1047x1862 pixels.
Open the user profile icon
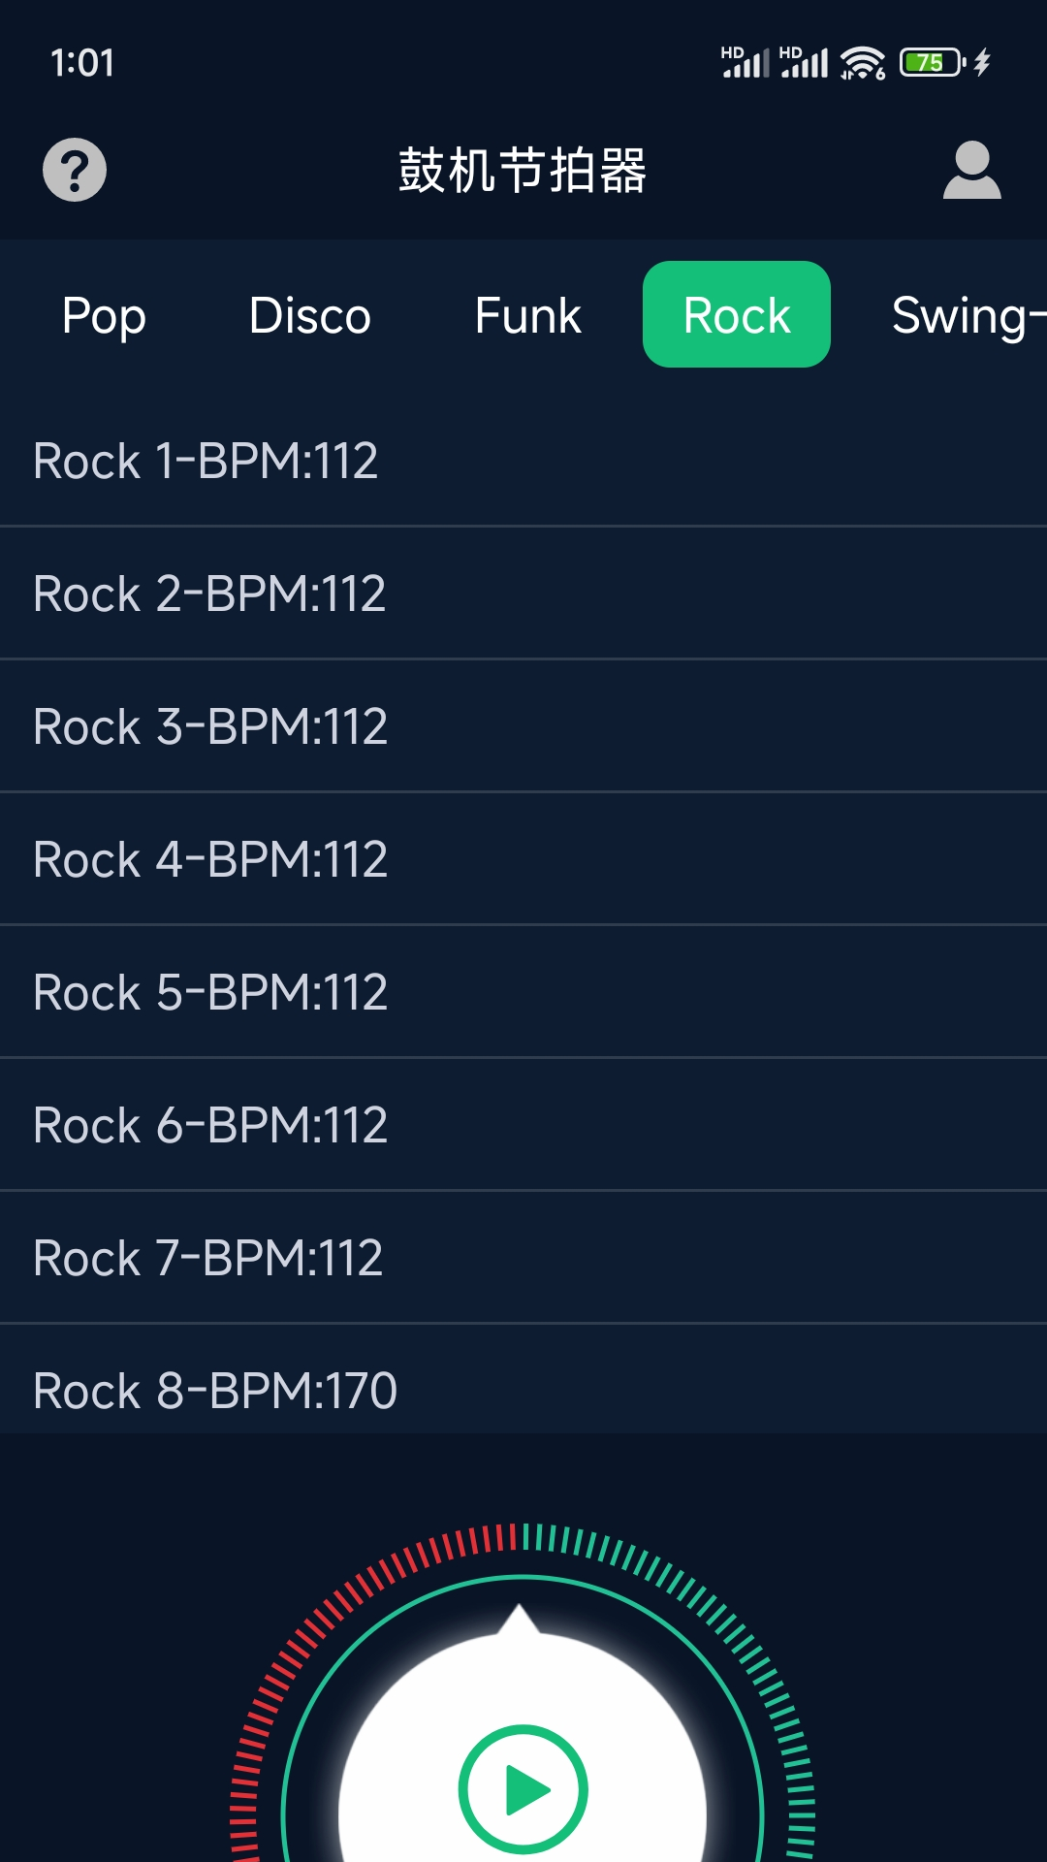point(971,171)
